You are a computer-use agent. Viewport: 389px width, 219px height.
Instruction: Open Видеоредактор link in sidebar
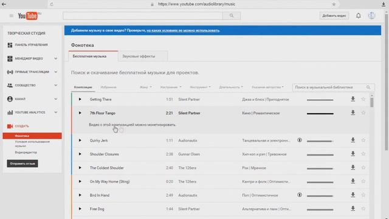tap(26, 152)
